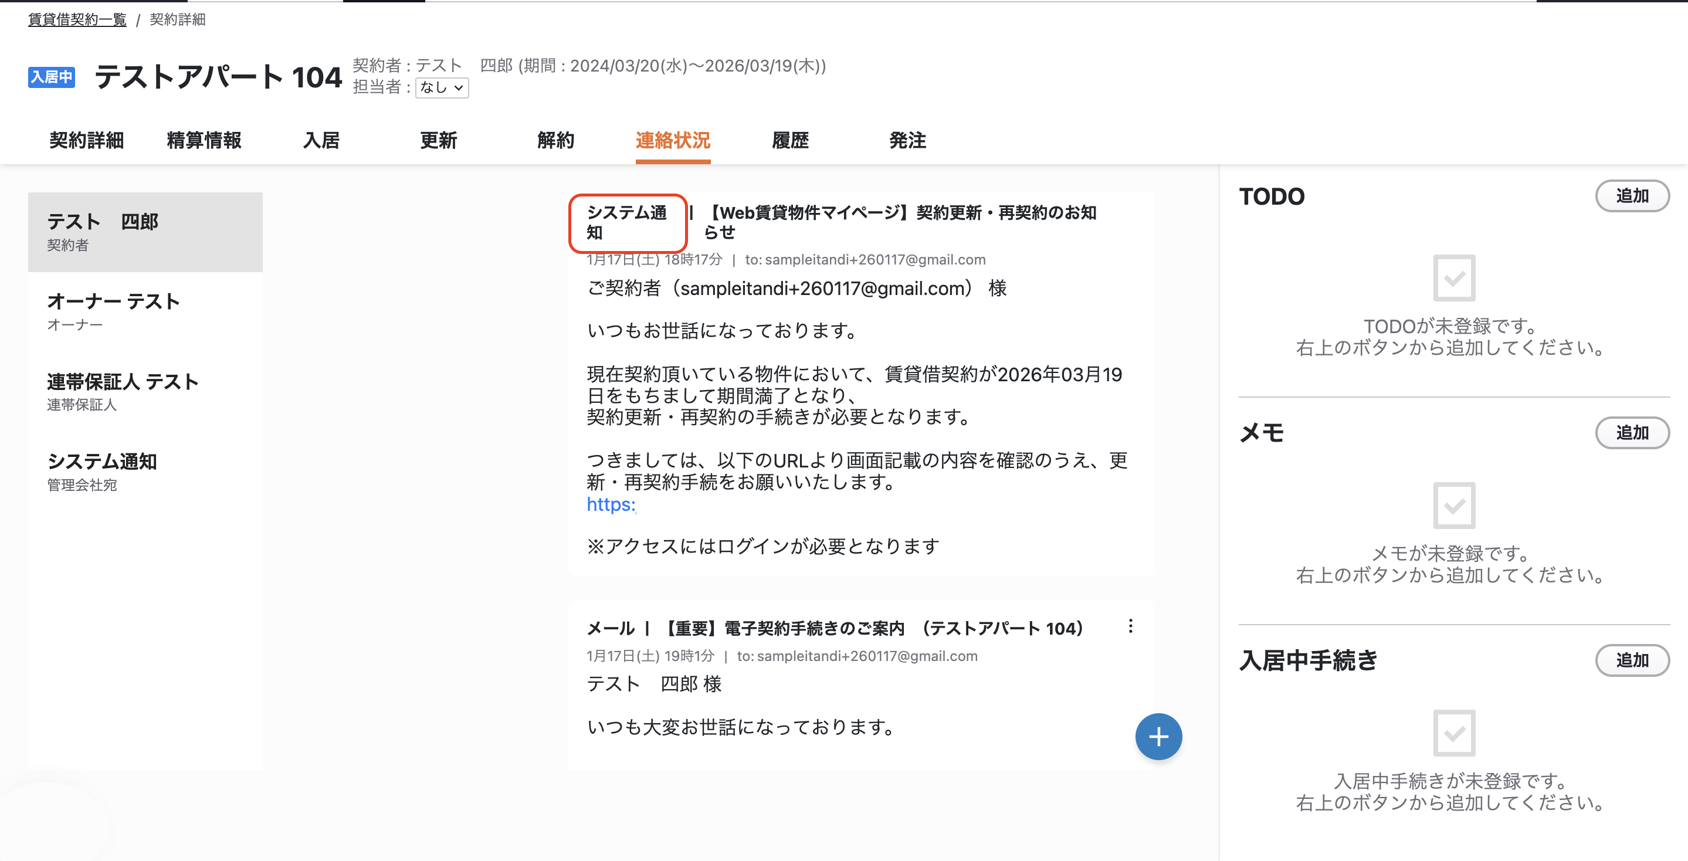1688x861 pixels.
Task: Click the メモが未登録です message
Action: pos(1450,553)
